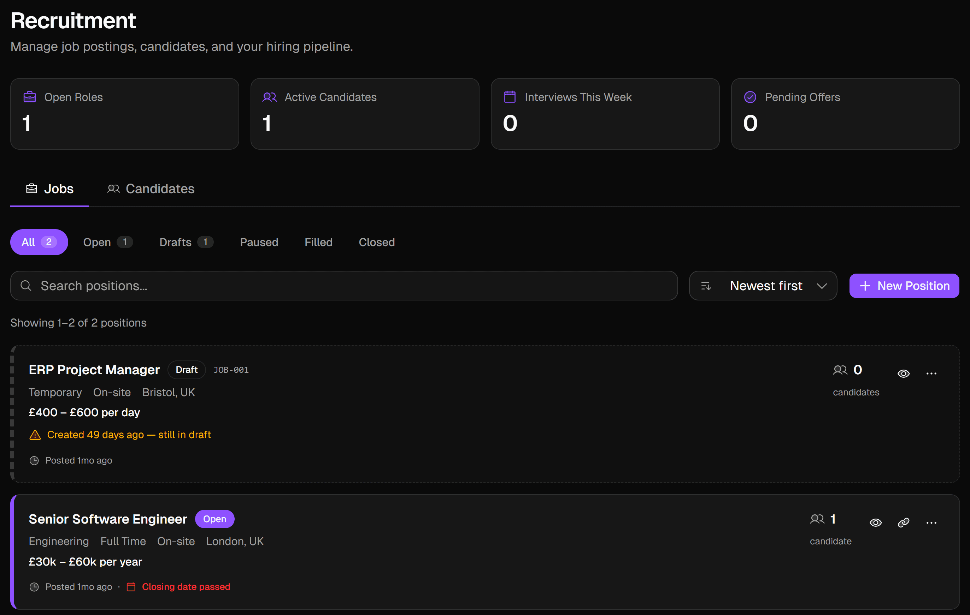
Task: Click candidates count icon on ERP job
Action: tap(840, 370)
